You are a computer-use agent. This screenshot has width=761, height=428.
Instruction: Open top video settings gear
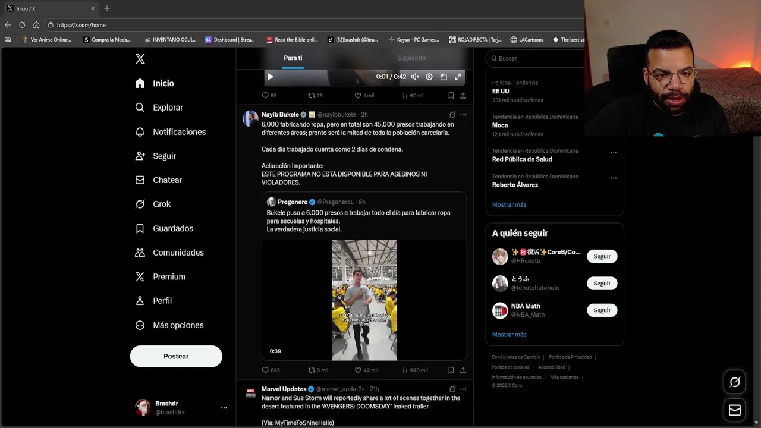pos(429,77)
